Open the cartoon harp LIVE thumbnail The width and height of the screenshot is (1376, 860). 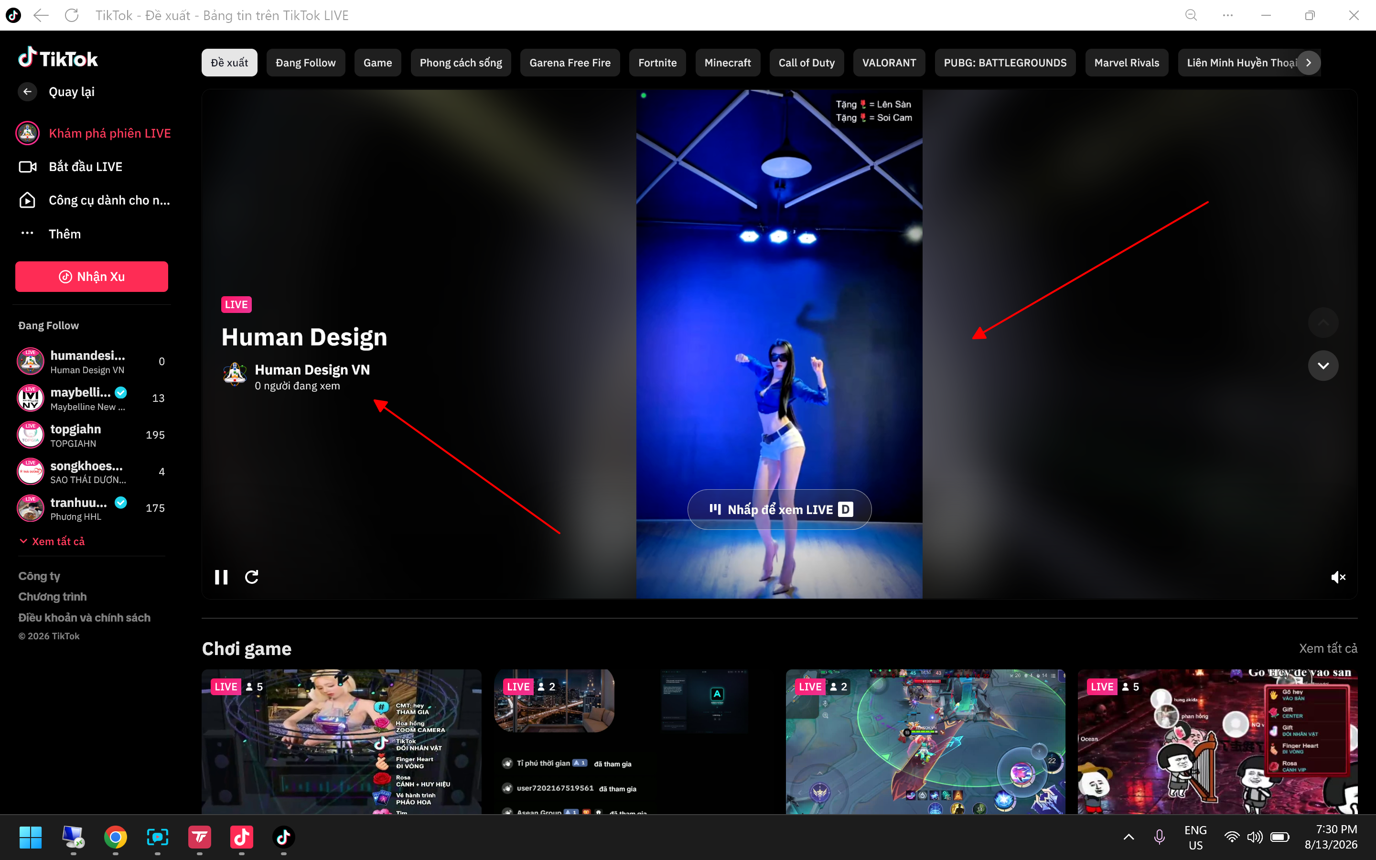[x=1217, y=742]
